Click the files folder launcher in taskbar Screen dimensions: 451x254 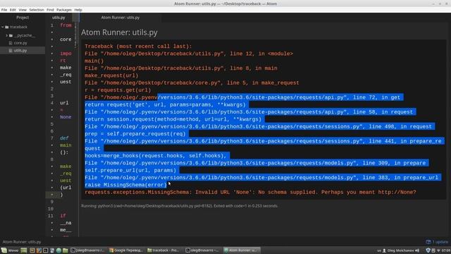click(x=65, y=250)
